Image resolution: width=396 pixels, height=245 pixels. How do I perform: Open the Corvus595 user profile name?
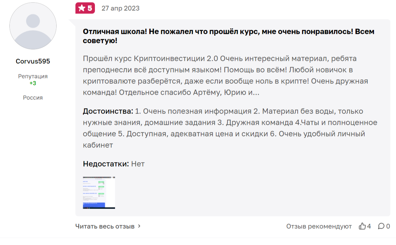[33, 61]
